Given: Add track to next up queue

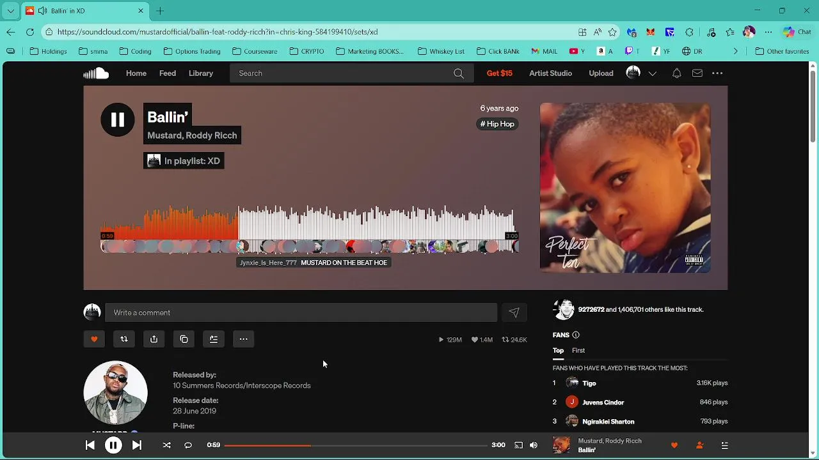Looking at the screenshot, I should pyautogui.click(x=214, y=339).
